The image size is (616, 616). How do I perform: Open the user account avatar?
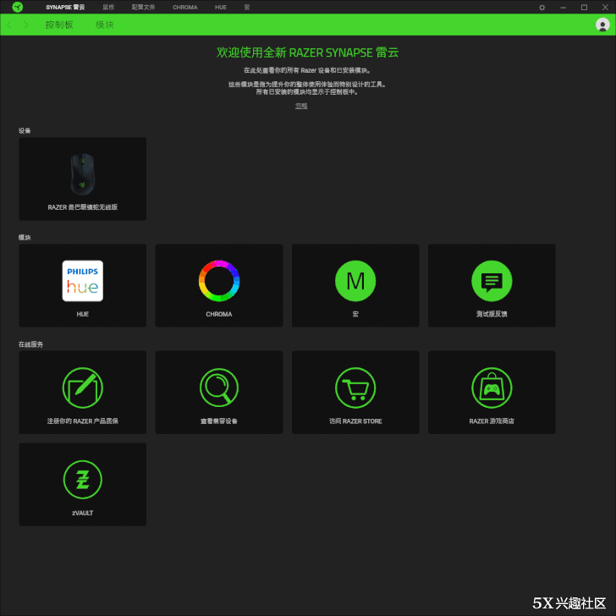pyautogui.click(x=602, y=25)
